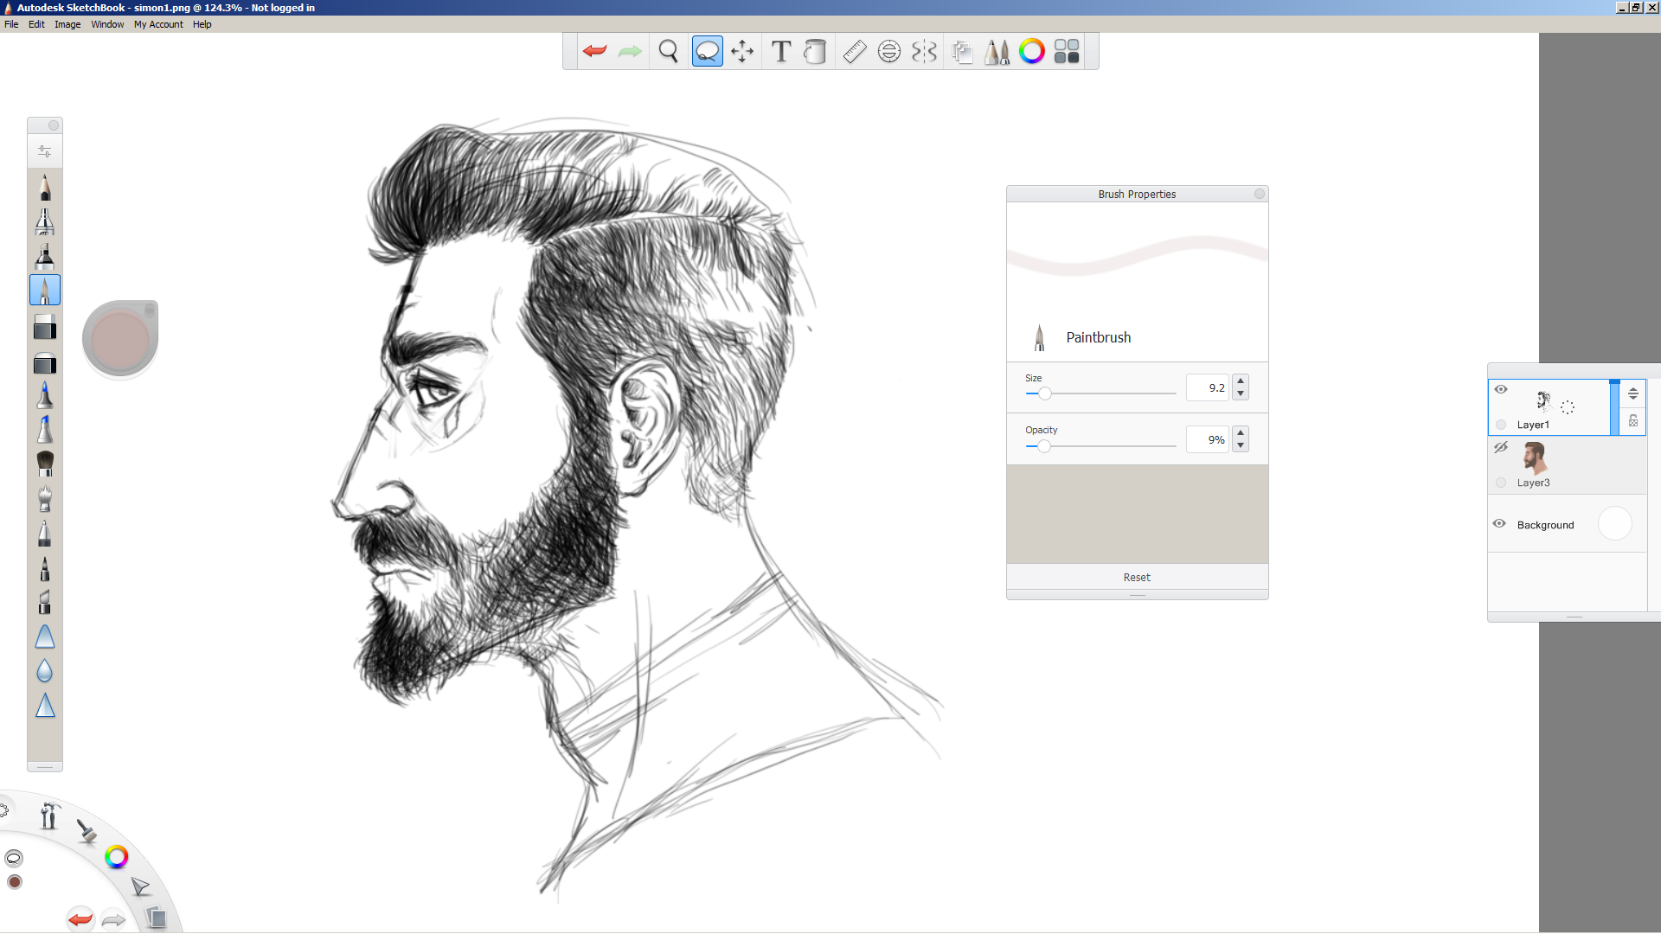Close the Brush Properties panel

(1260, 194)
